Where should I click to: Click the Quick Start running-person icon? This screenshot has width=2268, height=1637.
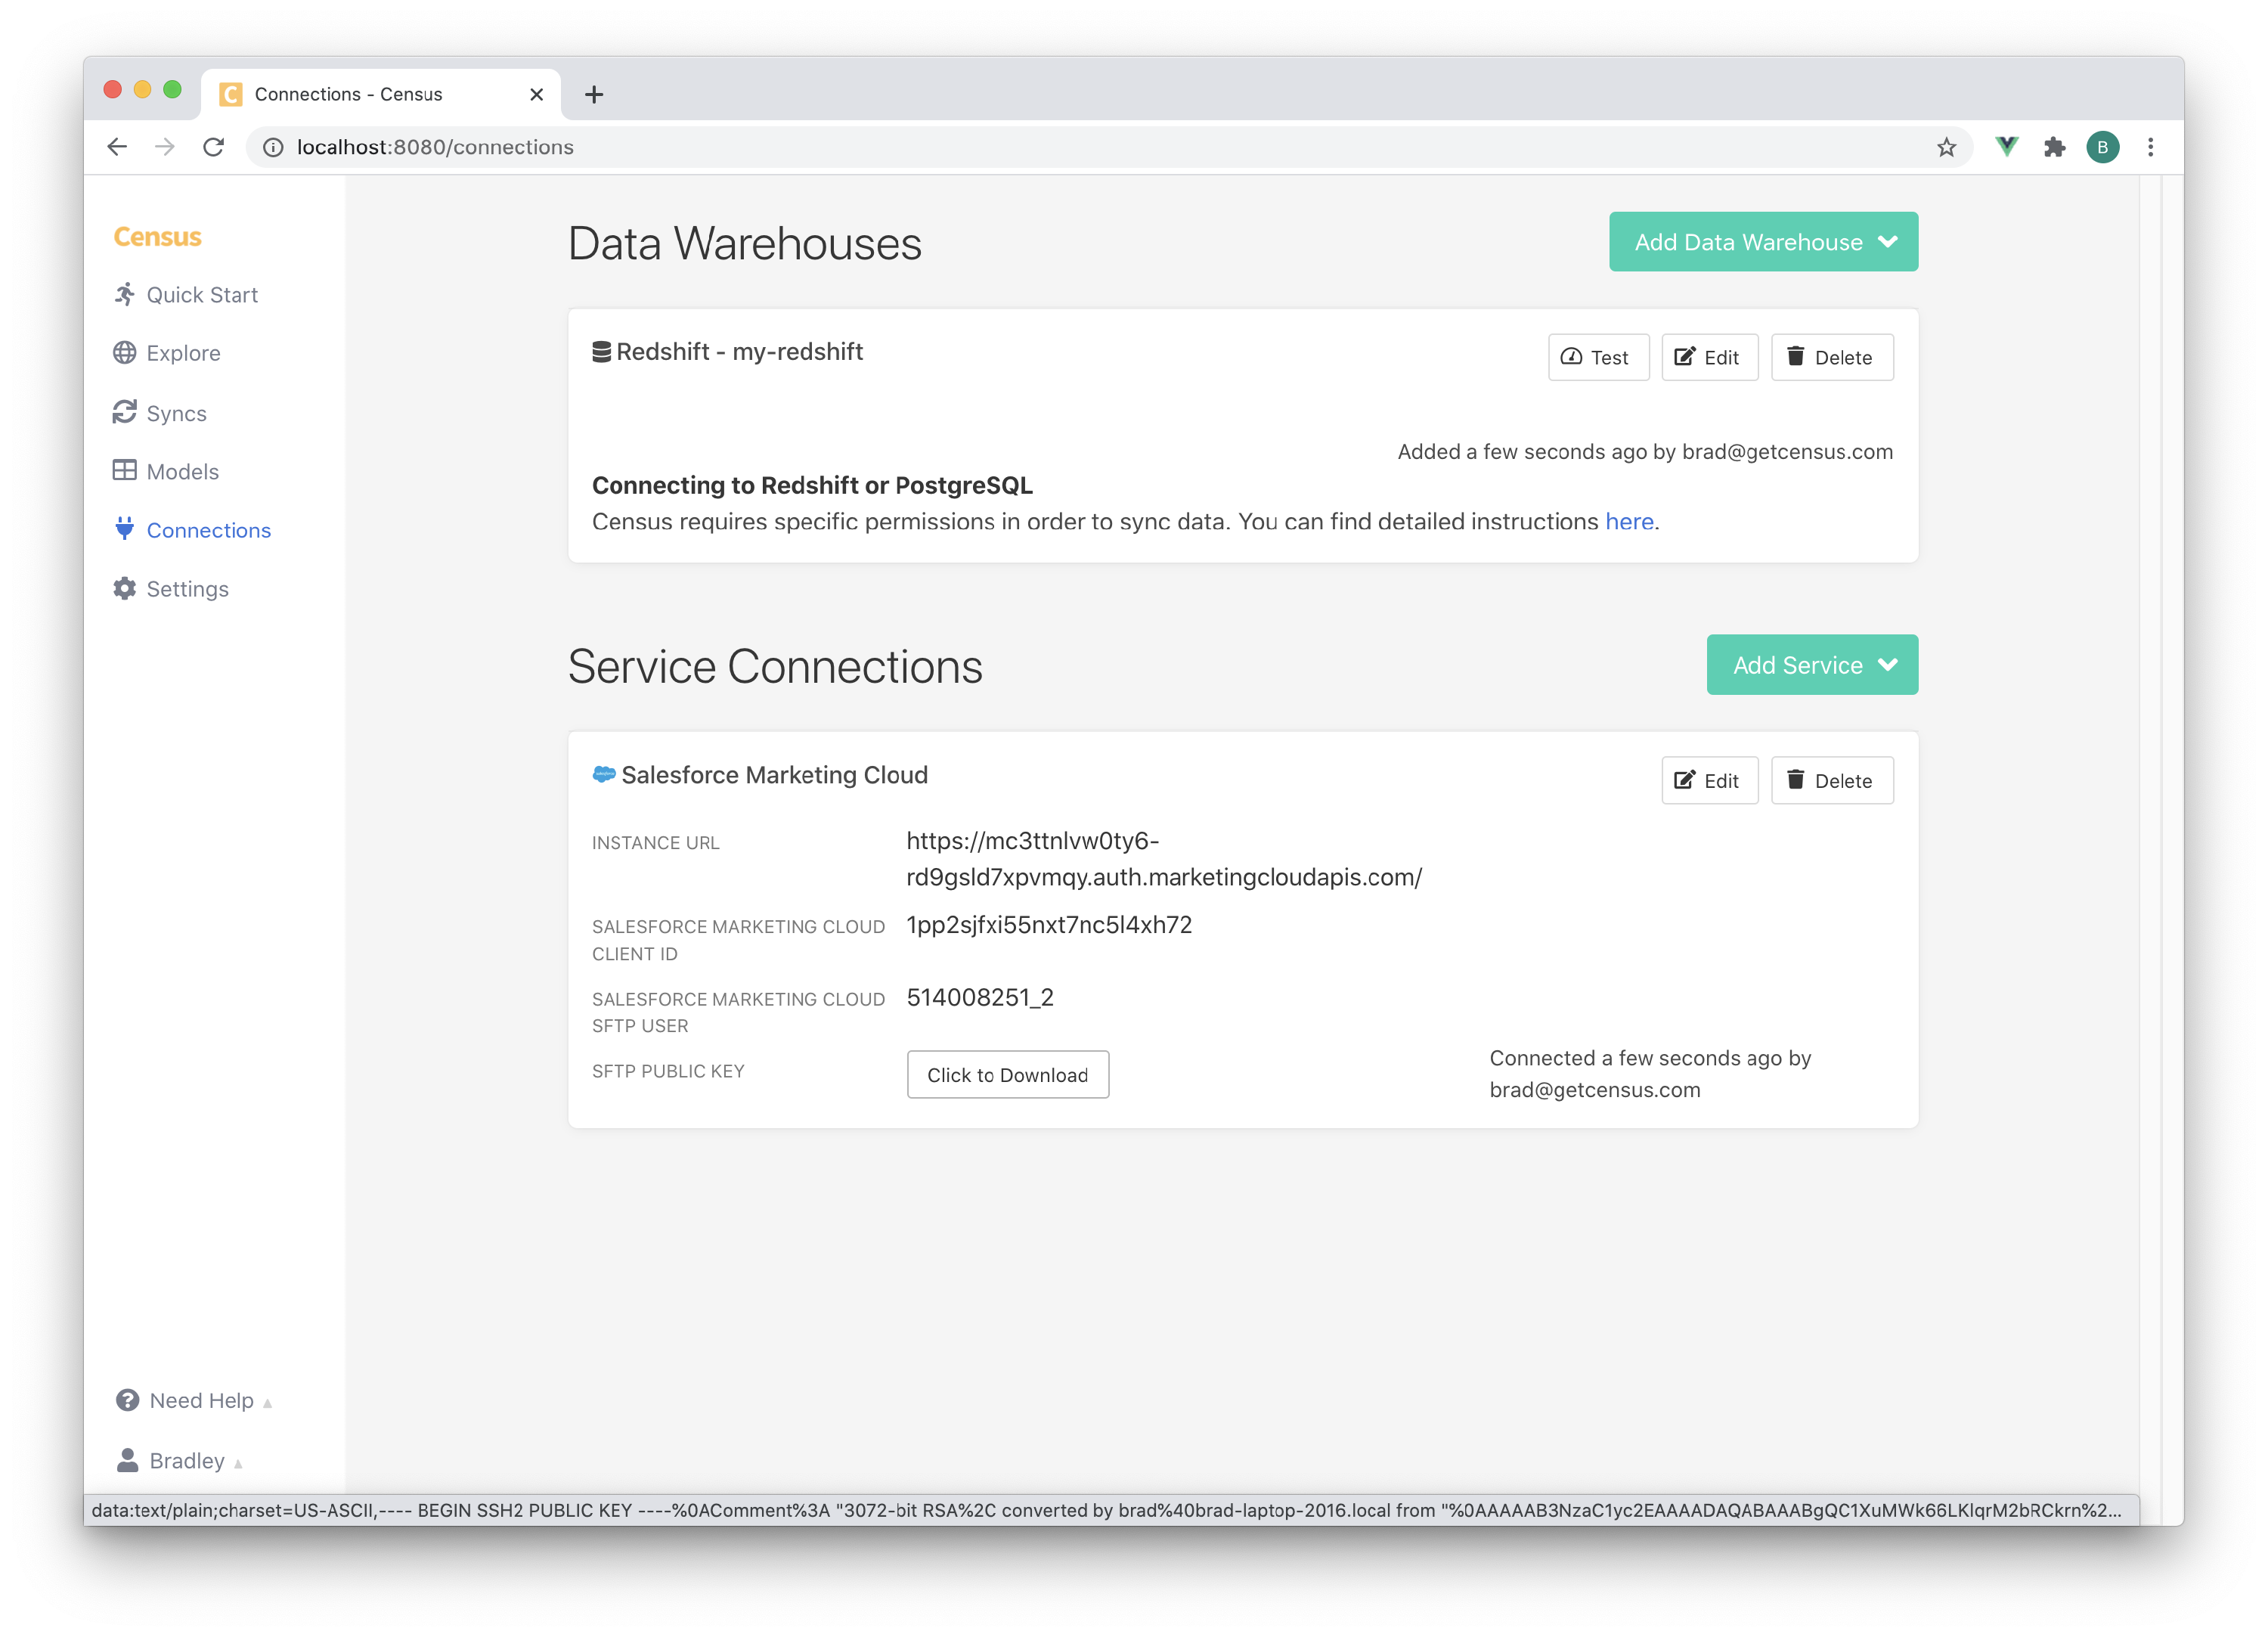click(x=124, y=294)
